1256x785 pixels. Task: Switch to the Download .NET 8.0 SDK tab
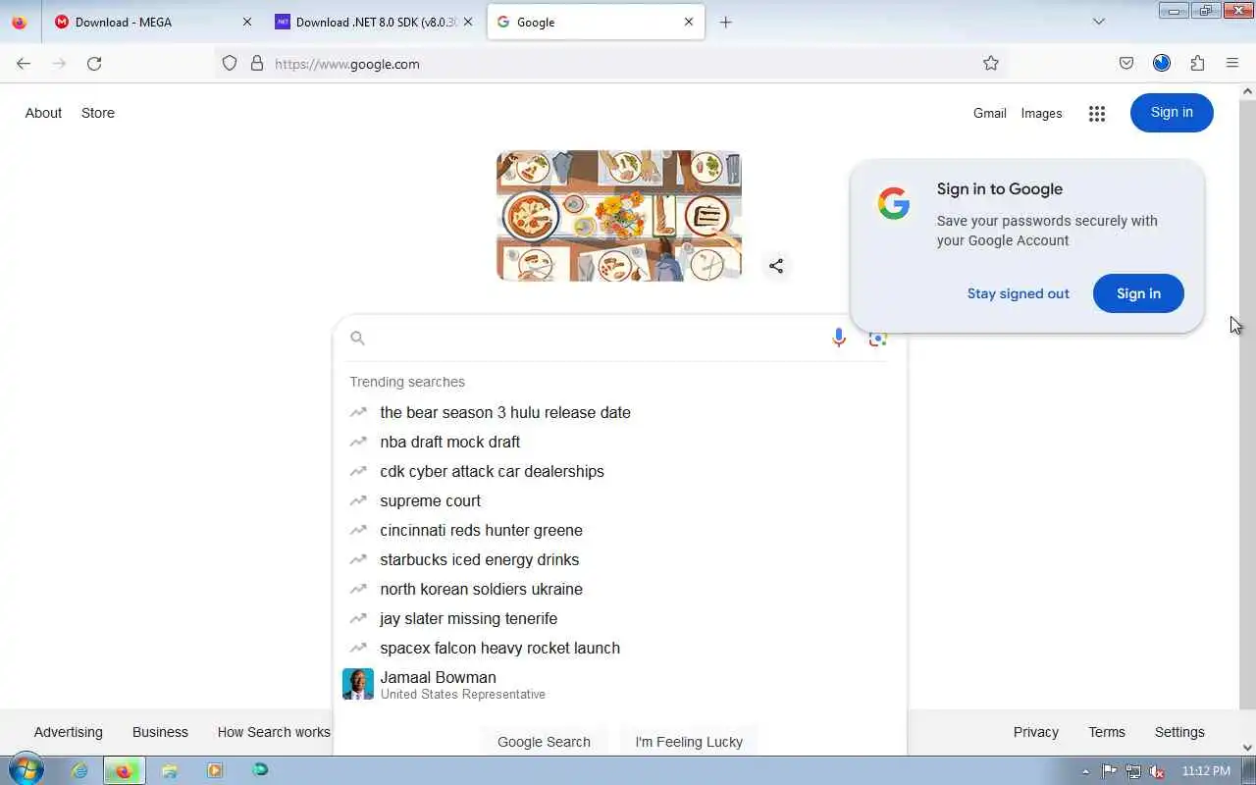tap(376, 22)
